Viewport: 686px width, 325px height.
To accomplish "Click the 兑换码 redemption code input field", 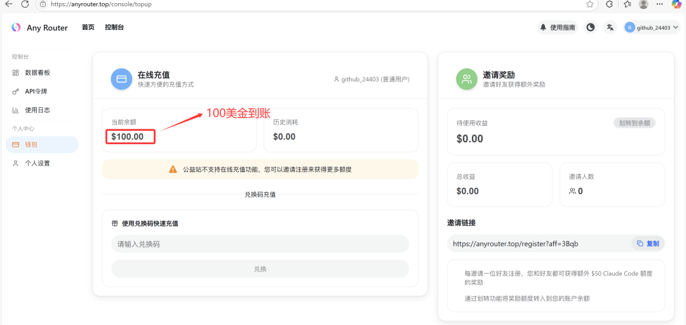I will [x=260, y=244].
